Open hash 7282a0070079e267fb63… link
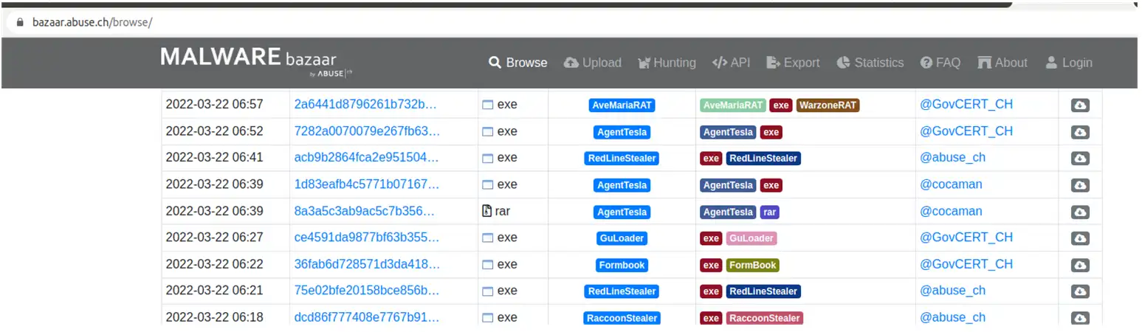Viewport: 1142px width, 332px height. 367,131
